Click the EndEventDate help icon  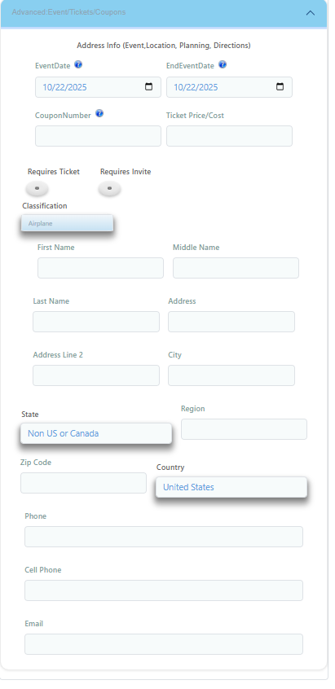coord(223,64)
